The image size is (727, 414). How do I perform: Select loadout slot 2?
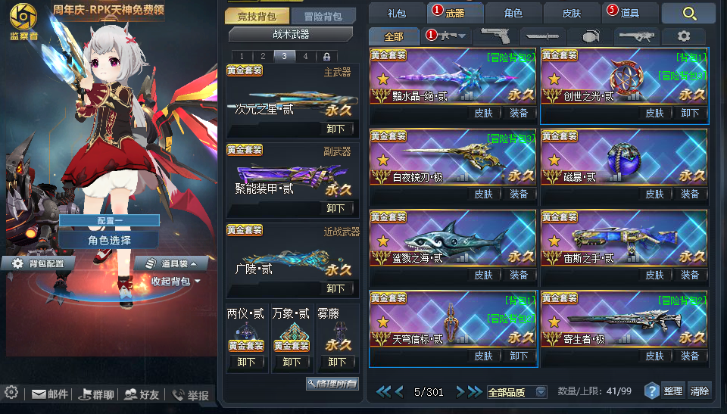[263, 57]
